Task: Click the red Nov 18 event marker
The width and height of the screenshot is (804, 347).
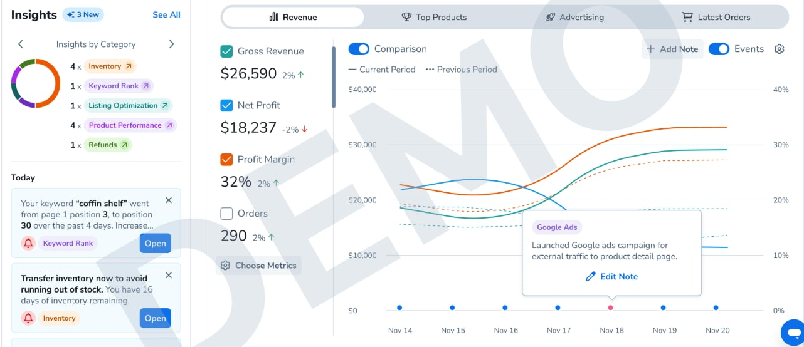Action: 610,308
